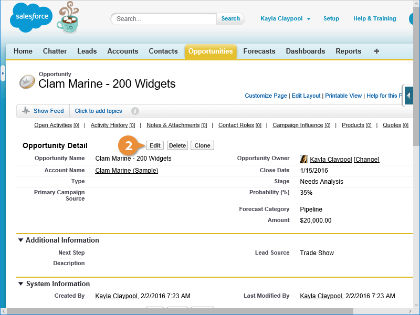Expand the left sidebar handle arrow
The height and width of the screenshot is (315, 420).
click(3, 73)
